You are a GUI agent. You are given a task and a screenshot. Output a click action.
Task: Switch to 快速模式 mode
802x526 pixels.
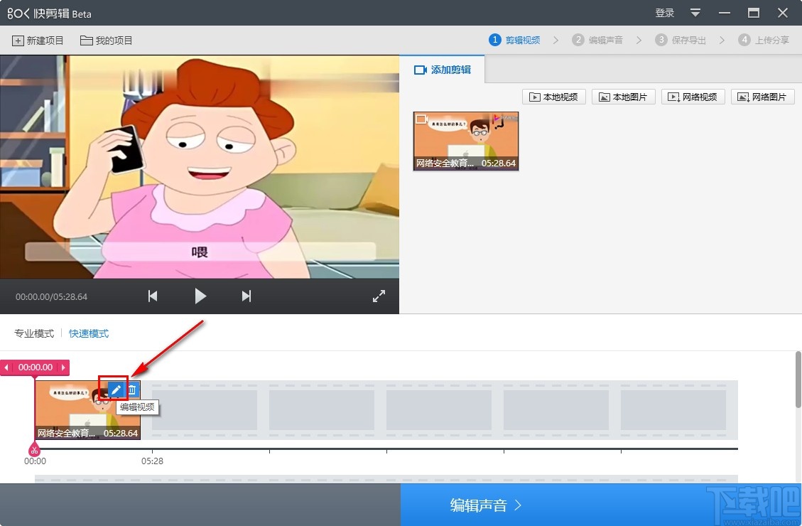point(89,333)
